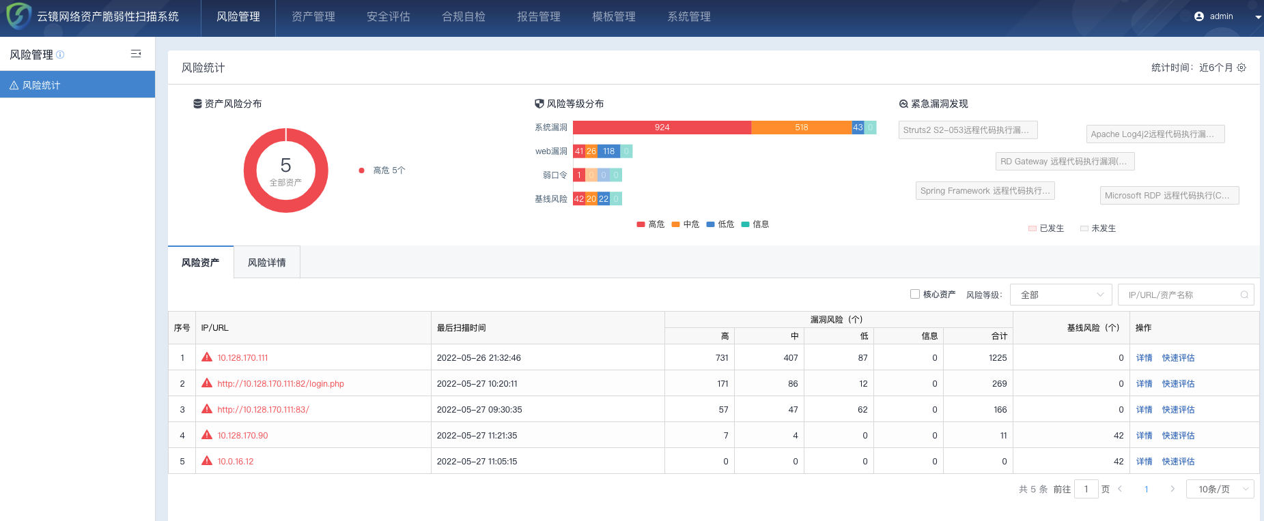Viewport: 1264px width, 521px height.
Task: Click alert icon for 10.128.170.111 row
Action: click(207, 357)
